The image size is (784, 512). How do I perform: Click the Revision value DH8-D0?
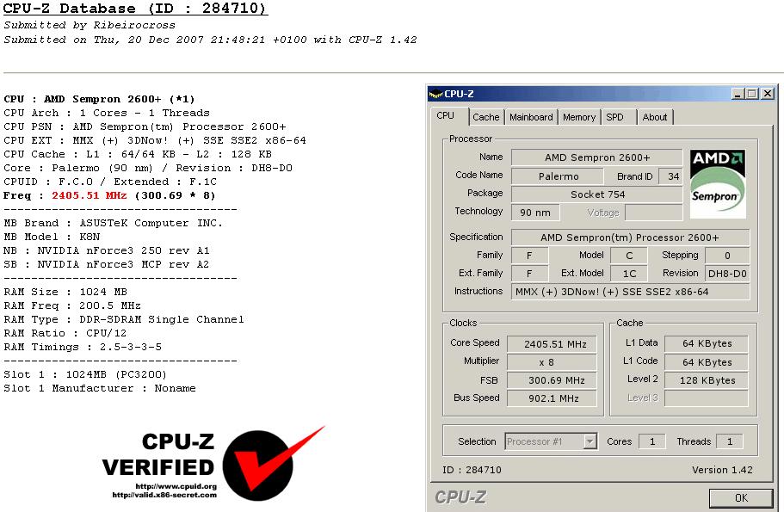pos(727,274)
